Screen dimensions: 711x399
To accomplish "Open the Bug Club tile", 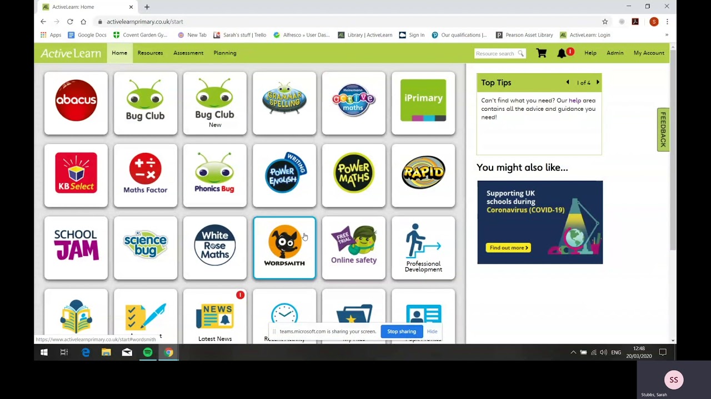I will pos(146,103).
